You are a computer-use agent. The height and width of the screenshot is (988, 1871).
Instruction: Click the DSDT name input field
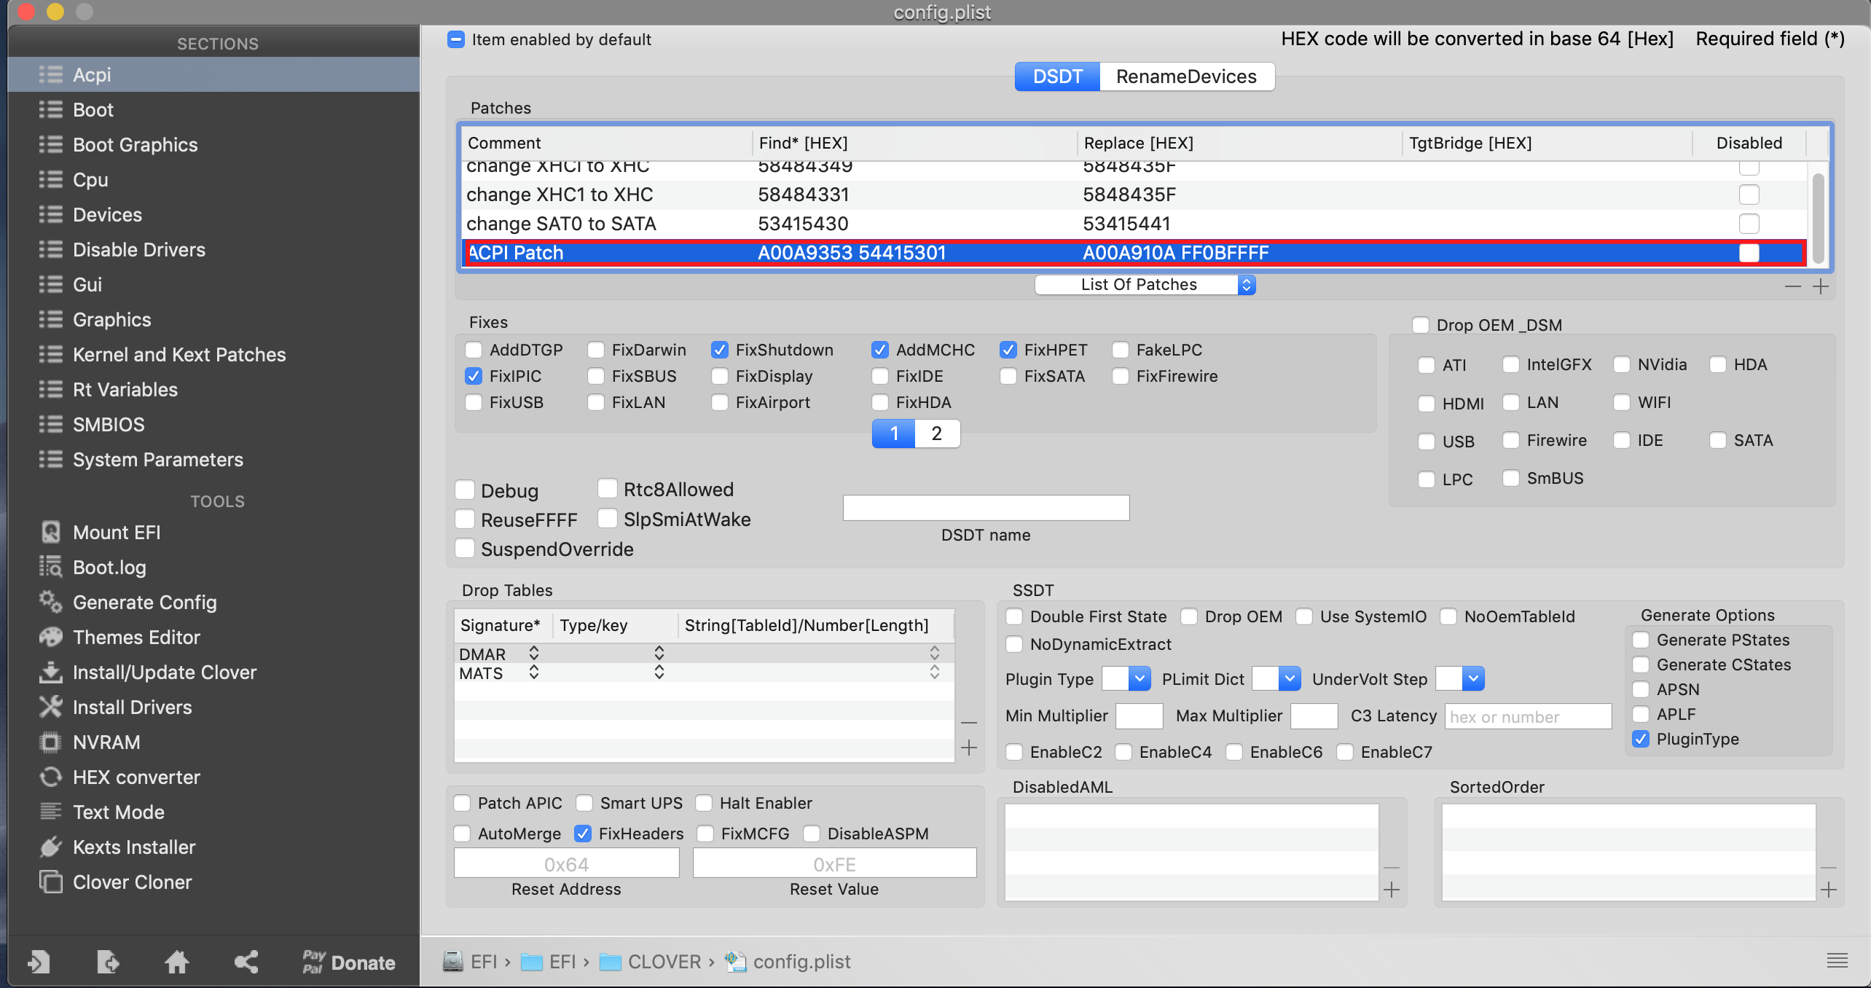tap(986, 508)
